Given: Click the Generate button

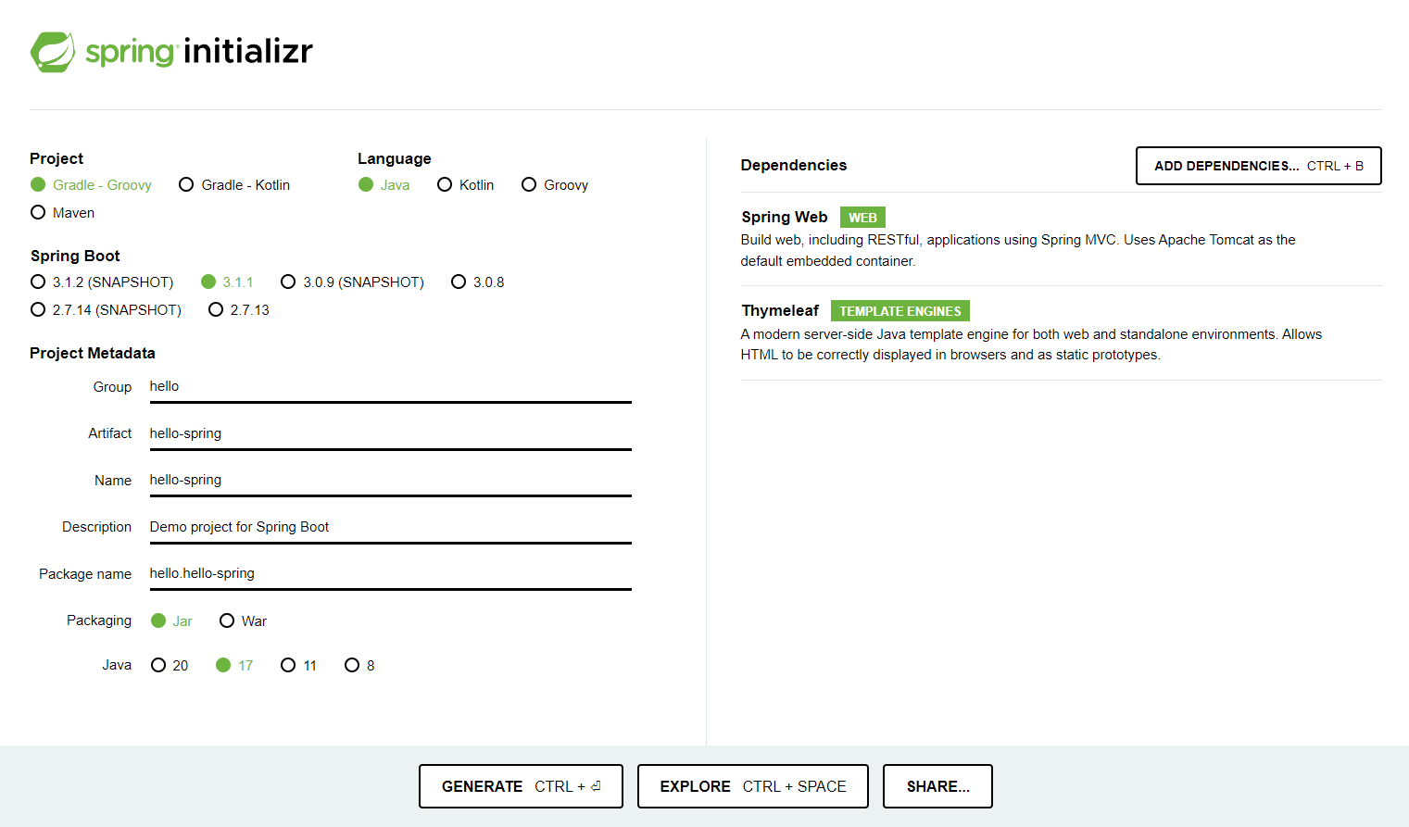Looking at the screenshot, I should click(x=521, y=786).
